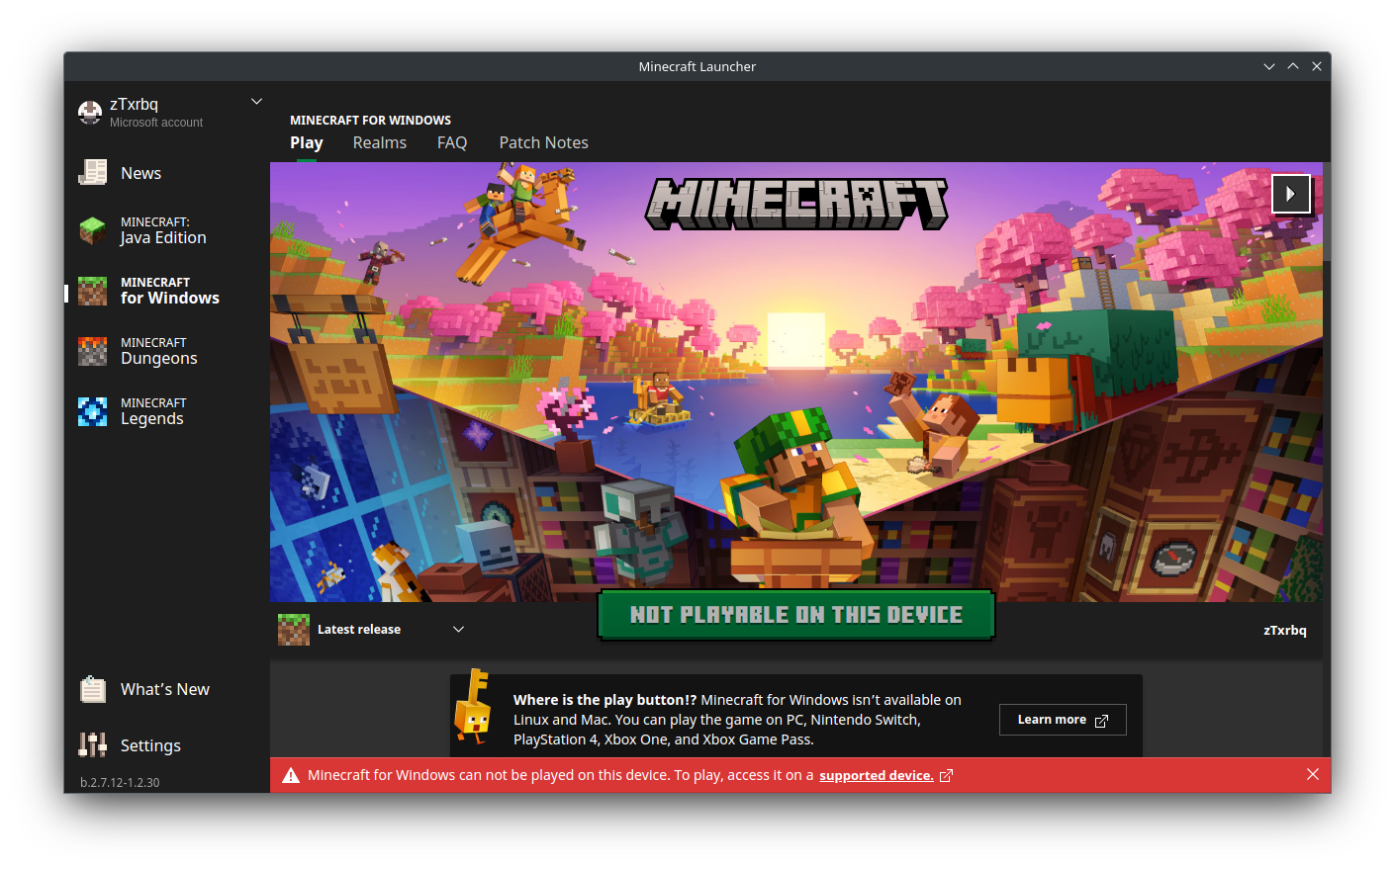Minimize the Minecraft Launcher window
The height and width of the screenshot is (869, 1395).
tap(1269, 66)
